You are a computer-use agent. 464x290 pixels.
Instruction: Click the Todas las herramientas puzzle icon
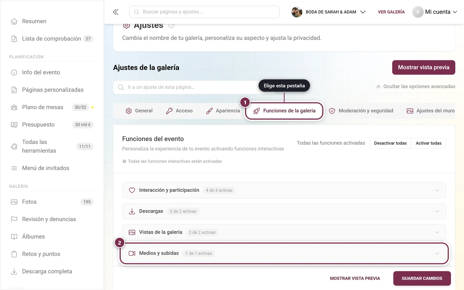(14, 146)
